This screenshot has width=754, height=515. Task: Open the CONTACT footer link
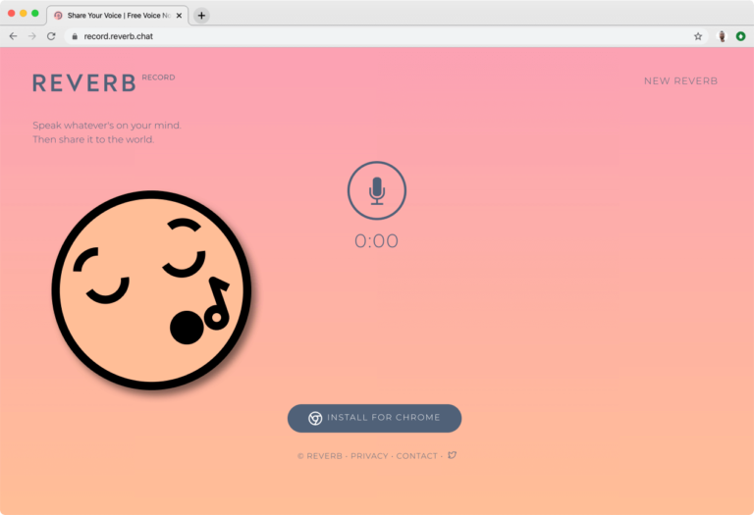(x=416, y=456)
